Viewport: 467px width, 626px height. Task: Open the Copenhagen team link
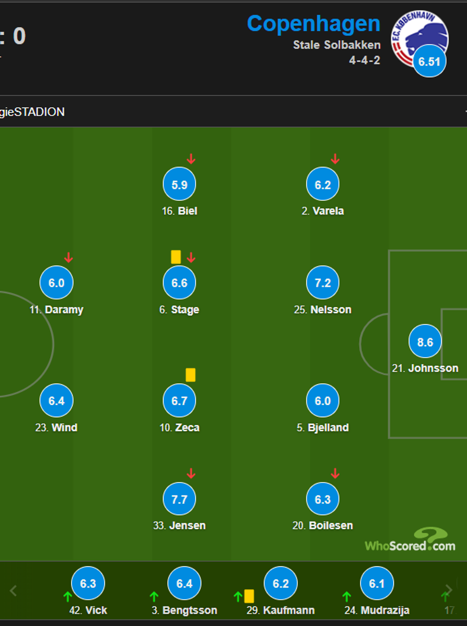(313, 24)
